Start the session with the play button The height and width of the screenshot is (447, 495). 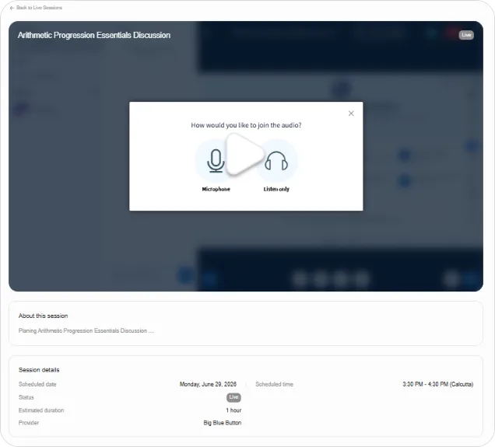pyautogui.click(x=245, y=154)
